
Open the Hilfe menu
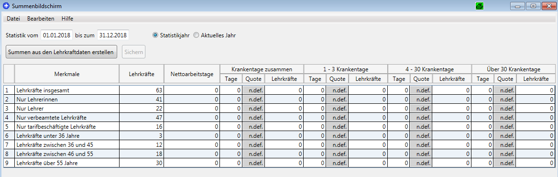(x=67, y=19)
